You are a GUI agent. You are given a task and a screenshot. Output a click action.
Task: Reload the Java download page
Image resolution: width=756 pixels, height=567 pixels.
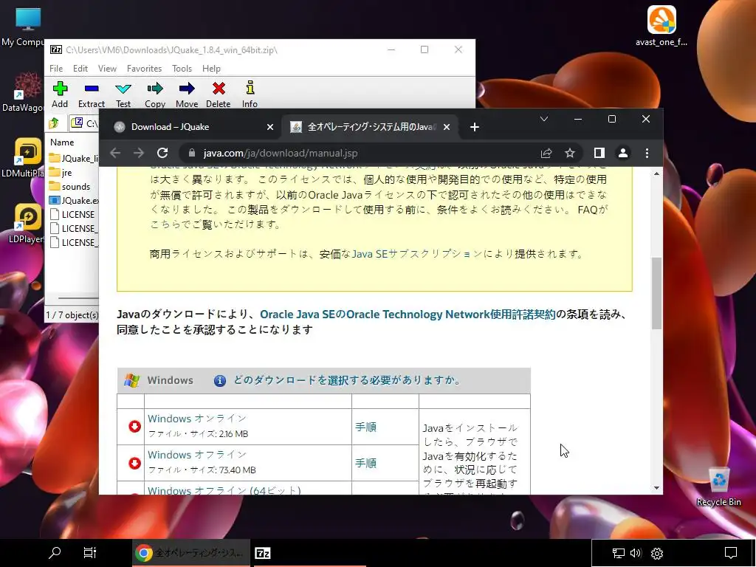pos(162,153)
